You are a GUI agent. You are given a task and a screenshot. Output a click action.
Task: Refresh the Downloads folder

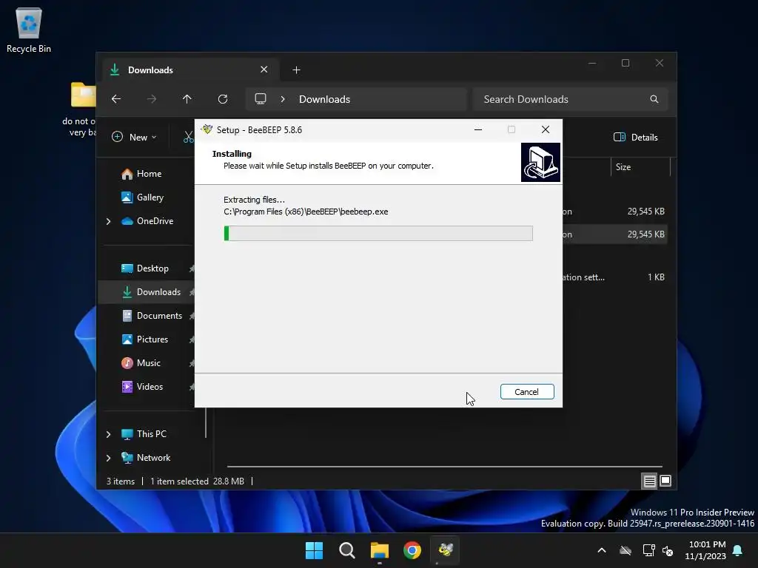pyautogui.click(x=222, y=99)
